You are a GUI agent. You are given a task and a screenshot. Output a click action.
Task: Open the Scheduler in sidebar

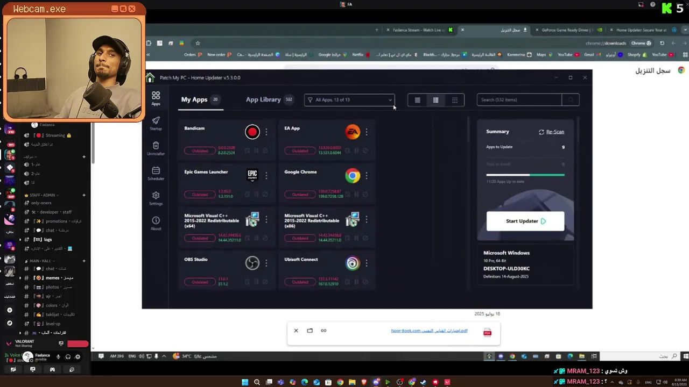click(156, 173)
